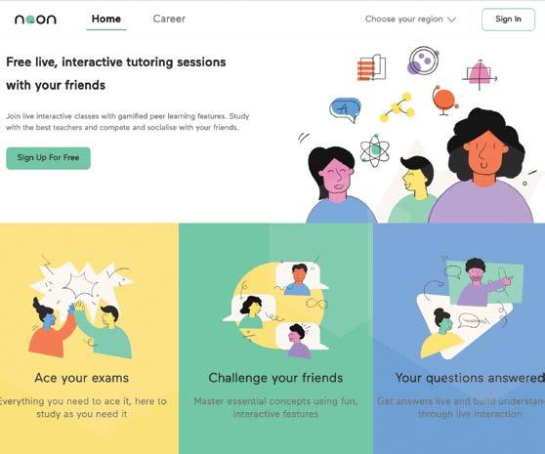Click the orange stacked books icon
The width and height of the screenshot is (545, 454).
pos(371,67)
